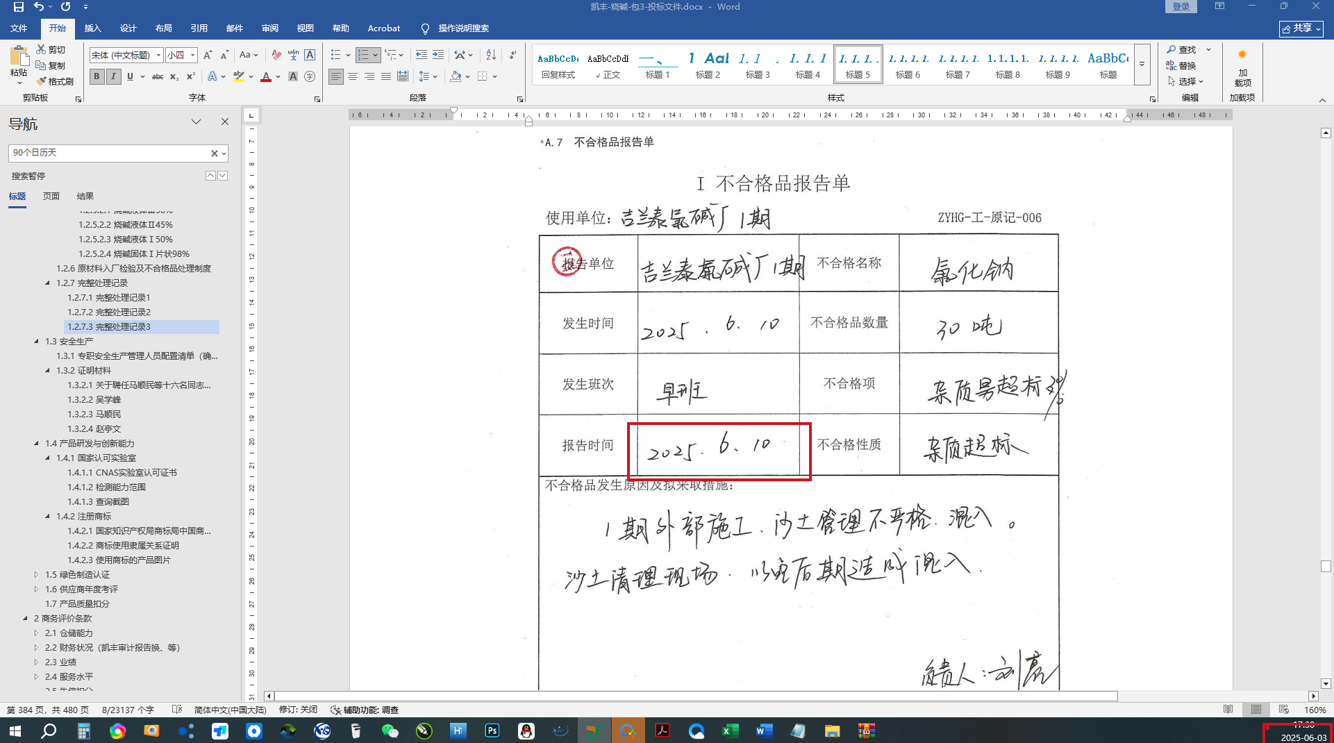Open navigation search options dropdown
1334x743 pixels.
point(224,153)
